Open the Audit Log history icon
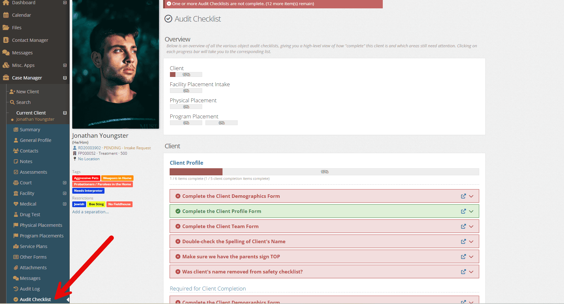564x304 pixels. (x=16, y=289)
